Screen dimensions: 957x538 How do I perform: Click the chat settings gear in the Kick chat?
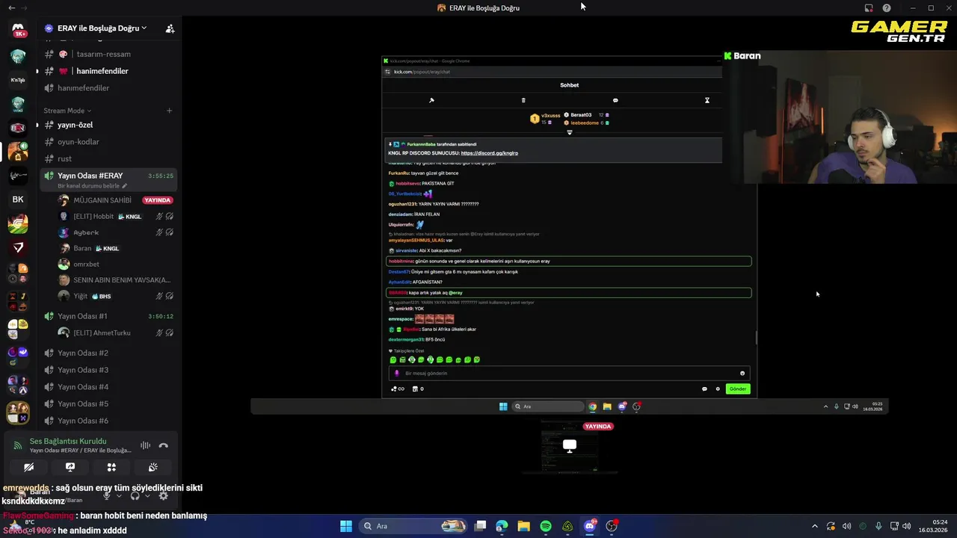click(x=718, y=389)
